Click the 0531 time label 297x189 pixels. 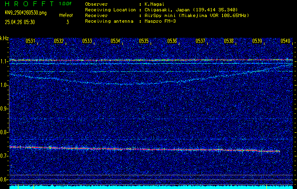(31, 41)
